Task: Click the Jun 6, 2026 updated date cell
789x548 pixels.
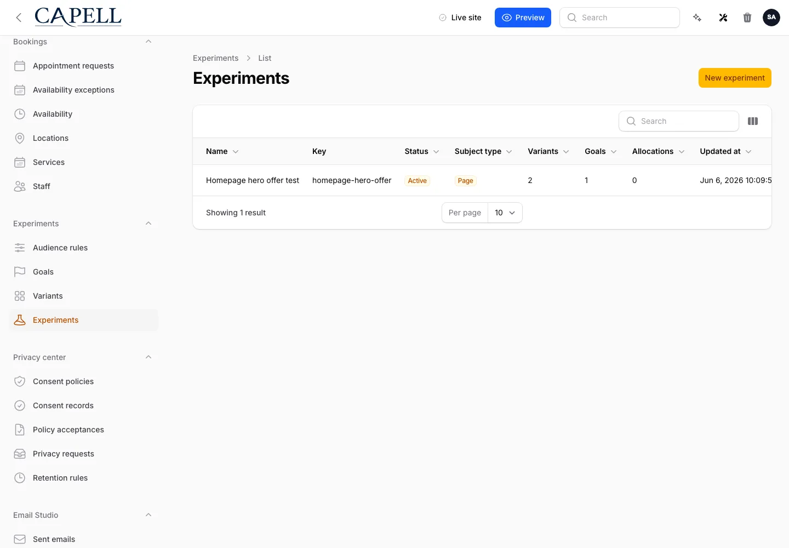Action: pos(735,180)
